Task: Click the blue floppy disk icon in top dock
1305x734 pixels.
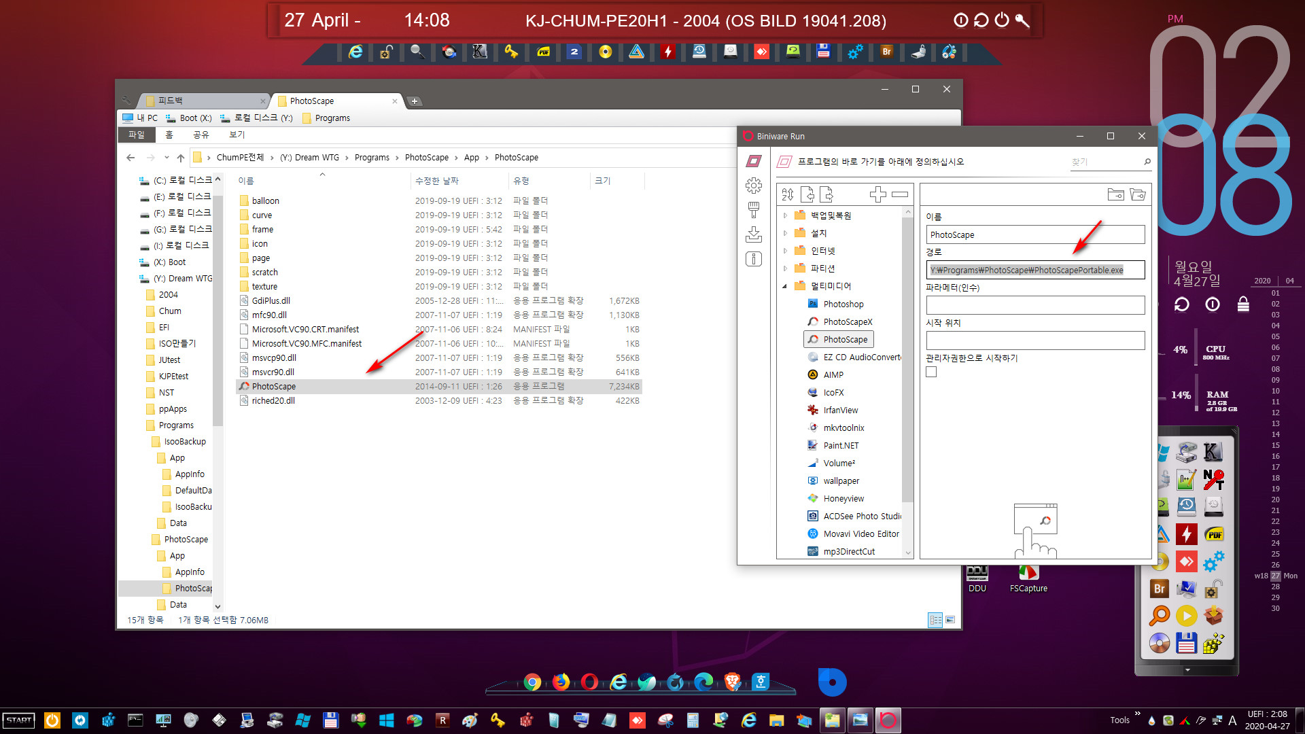Action: [x=823, y=52]
